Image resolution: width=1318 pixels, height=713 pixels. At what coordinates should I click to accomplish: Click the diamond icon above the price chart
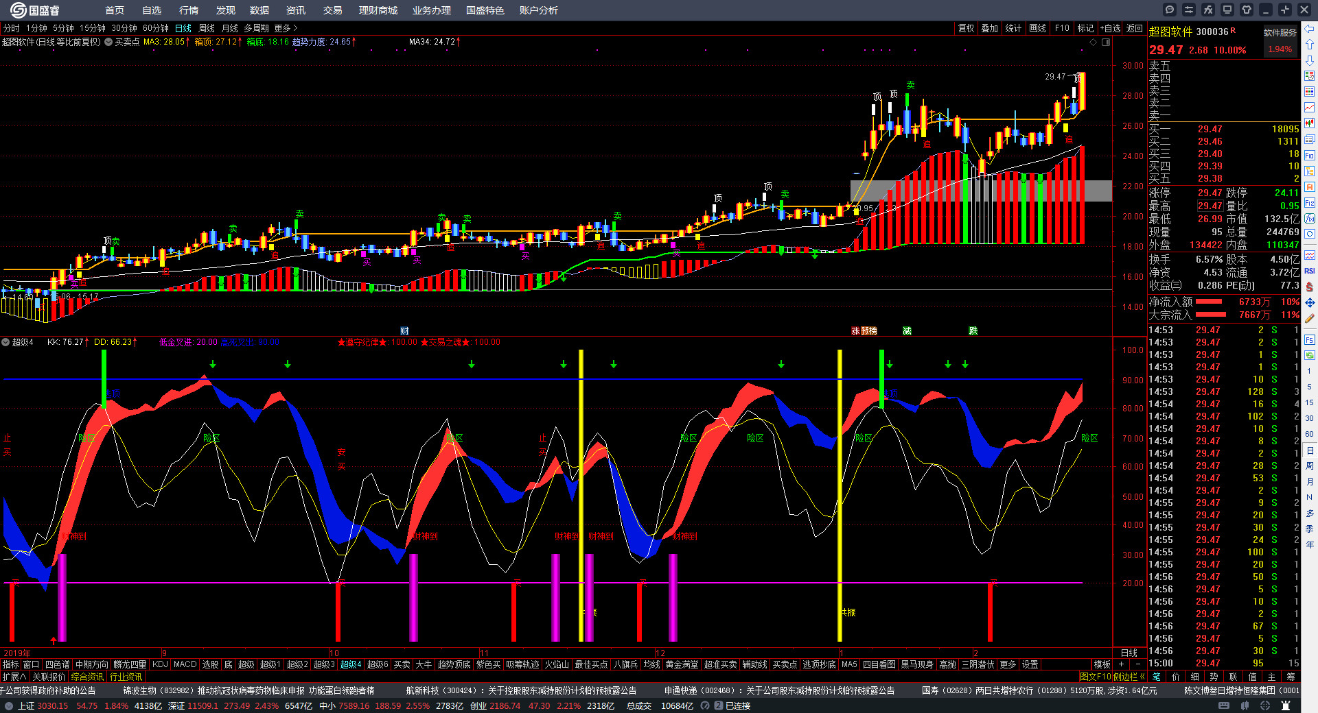tap(1094, 42)
